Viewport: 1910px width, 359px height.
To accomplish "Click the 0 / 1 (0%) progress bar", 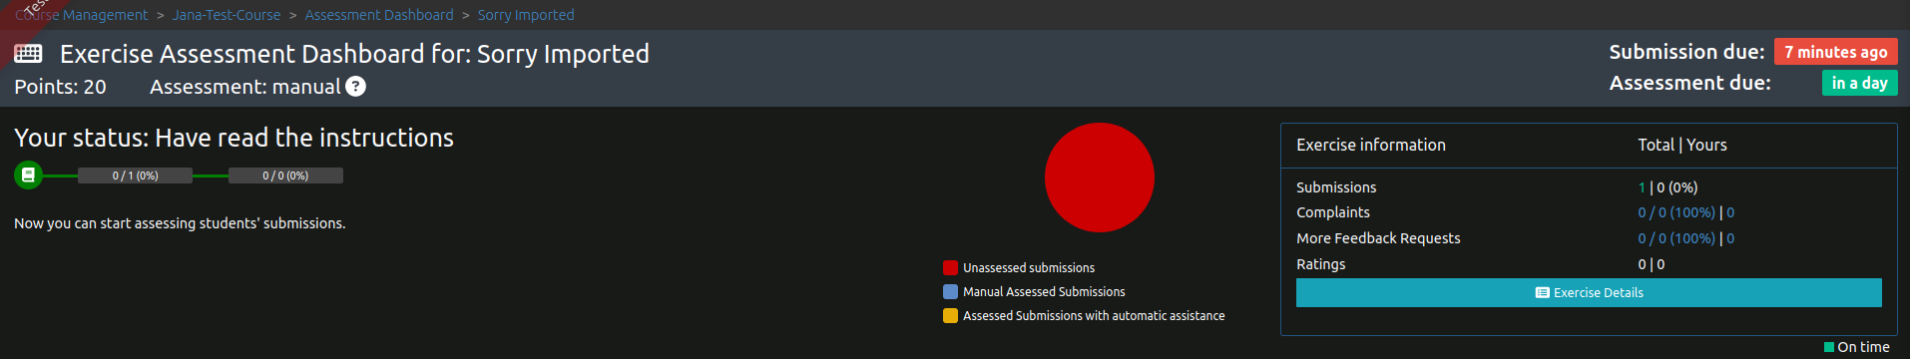I will pyautogui.click(x=135, y=176).
